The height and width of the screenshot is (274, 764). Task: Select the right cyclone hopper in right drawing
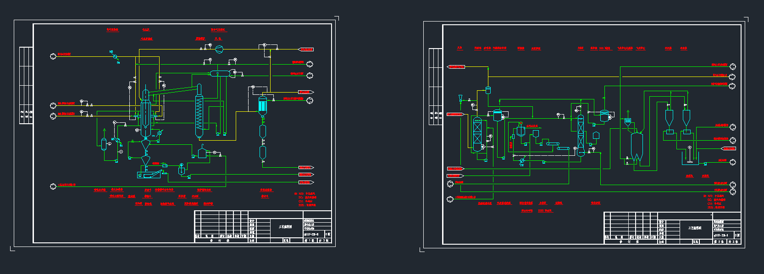(x=686, y=119)
